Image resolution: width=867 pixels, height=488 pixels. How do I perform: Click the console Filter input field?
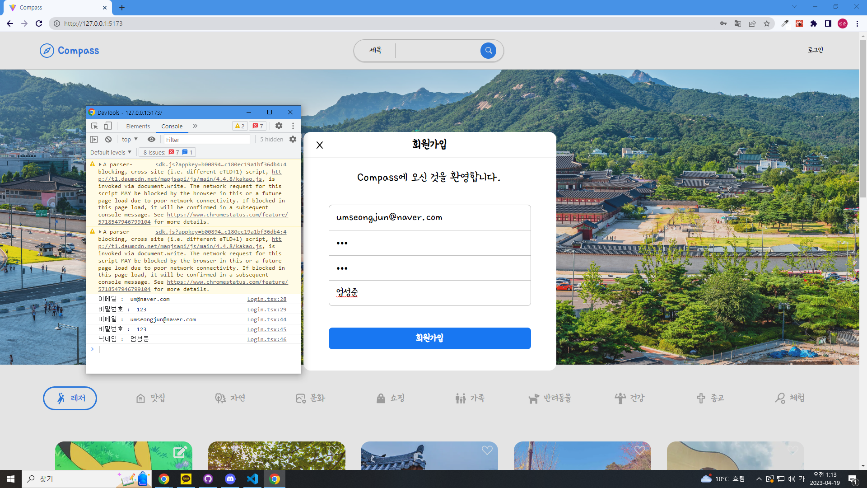(206, 140)
